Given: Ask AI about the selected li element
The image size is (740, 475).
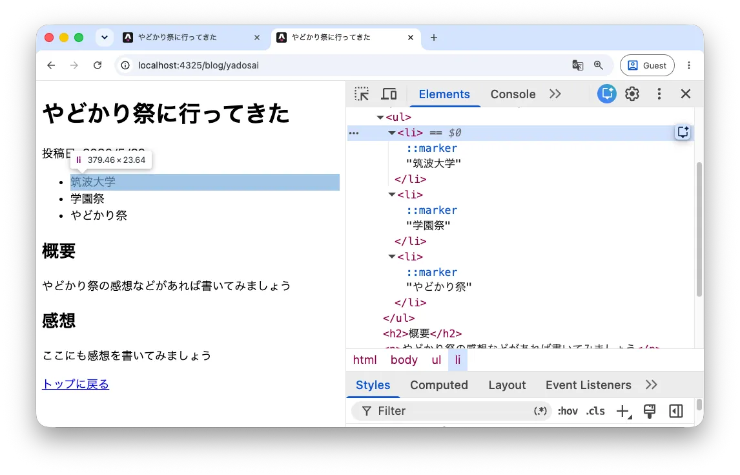Looking at the screenshot, I should [683, 132].
